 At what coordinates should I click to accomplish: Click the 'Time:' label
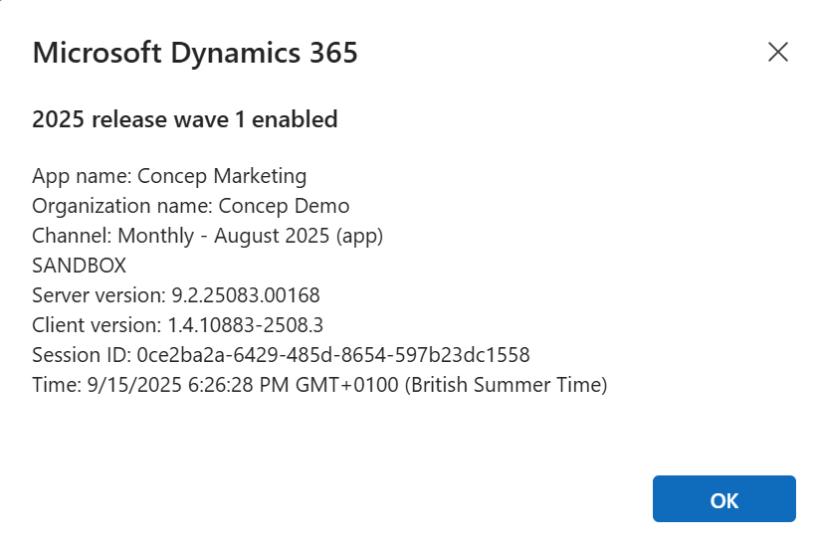55,384
